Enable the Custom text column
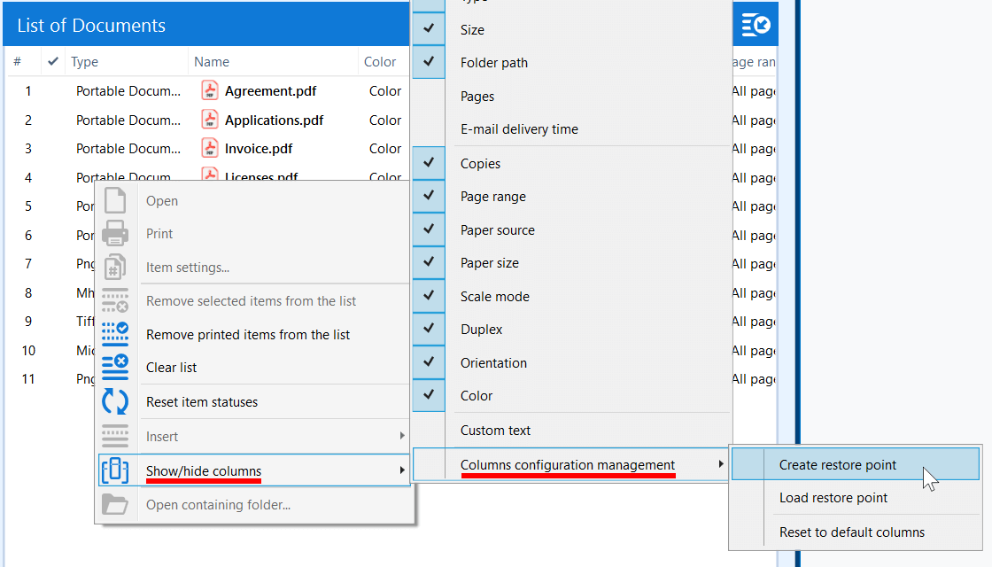This screenshot has width=992, height=567. click(x=495, y=431)
